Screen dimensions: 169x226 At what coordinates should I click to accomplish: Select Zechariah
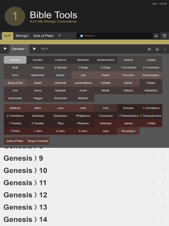coord(60,98)
